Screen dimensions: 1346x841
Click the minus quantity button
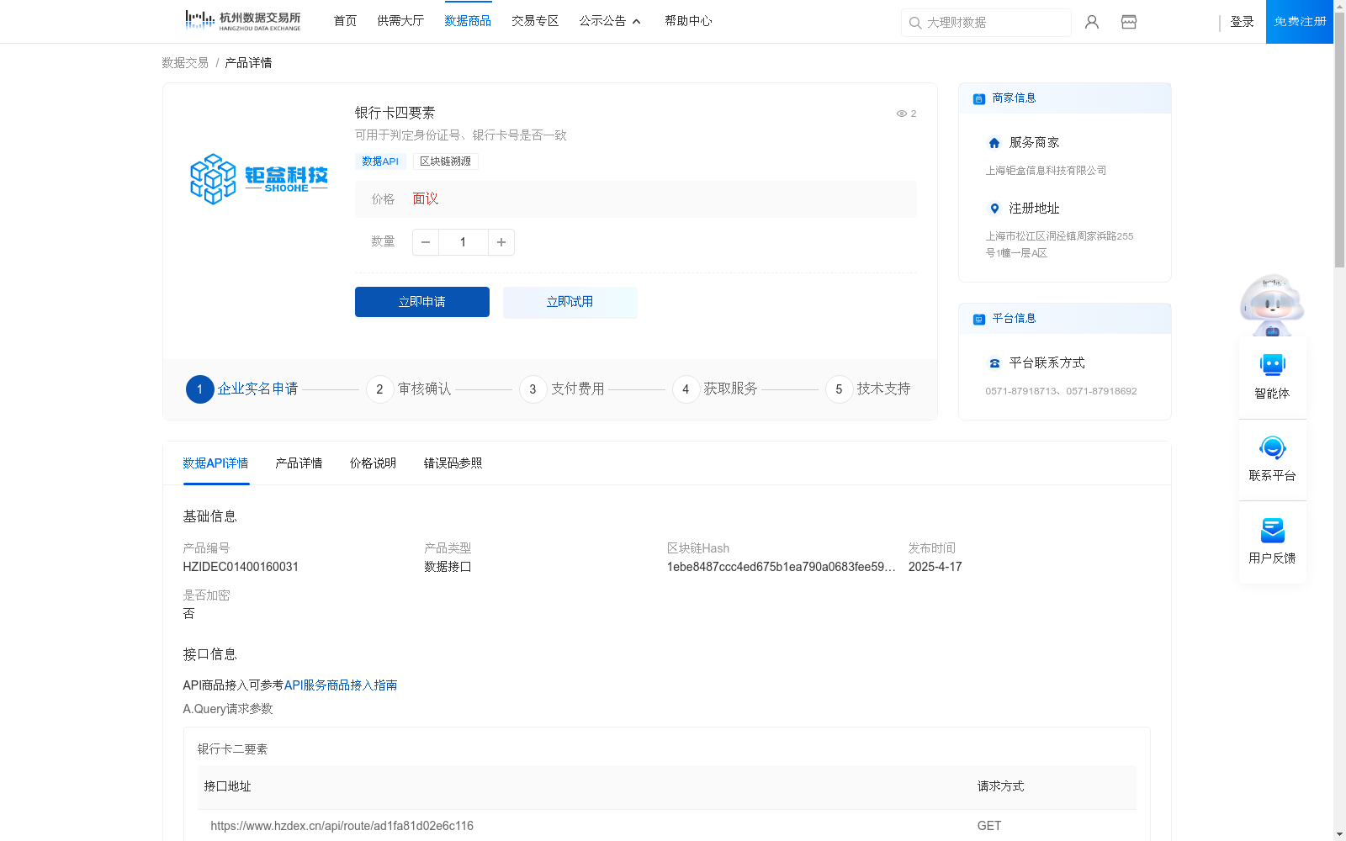[x=426, y=242]
